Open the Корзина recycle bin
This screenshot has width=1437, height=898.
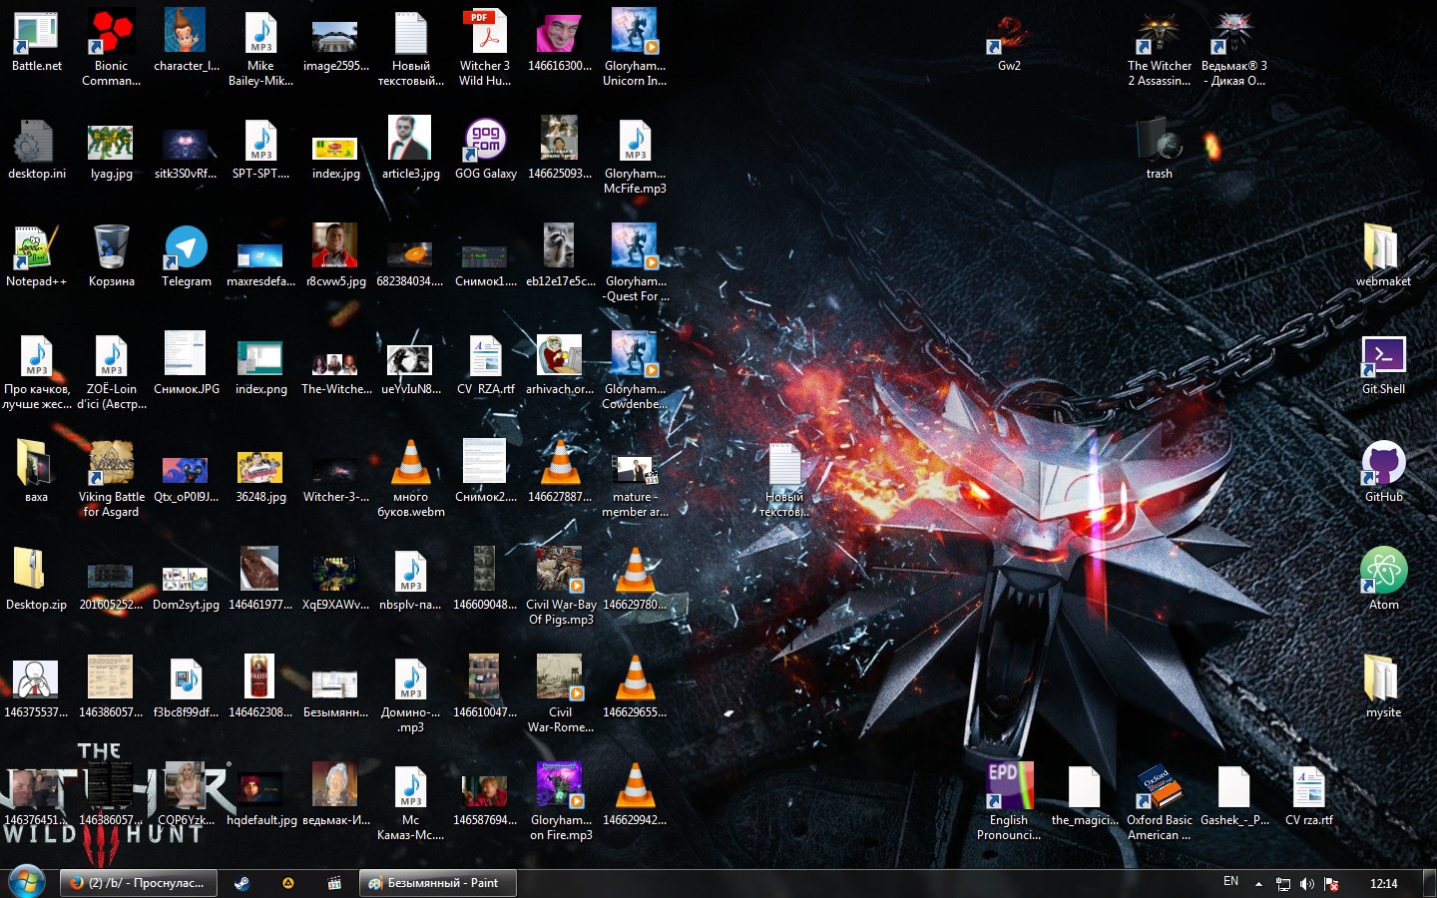(x=111, y=256)
